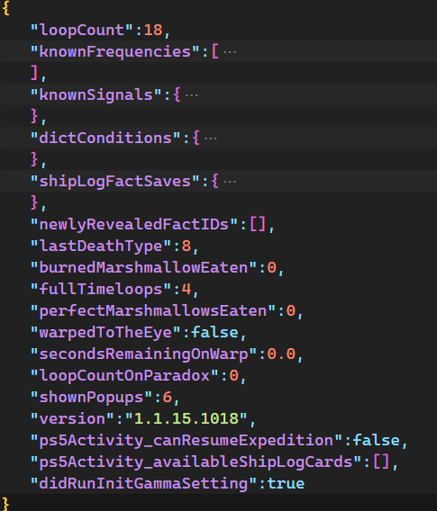Click the opening brace after dictConditions

[x=196, y=139]
